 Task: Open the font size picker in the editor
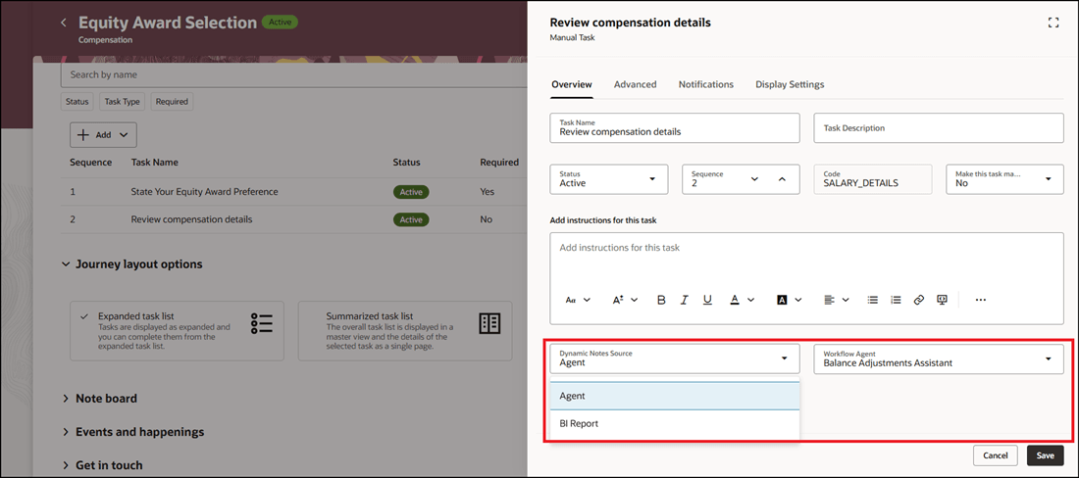(x=625, y=300)
